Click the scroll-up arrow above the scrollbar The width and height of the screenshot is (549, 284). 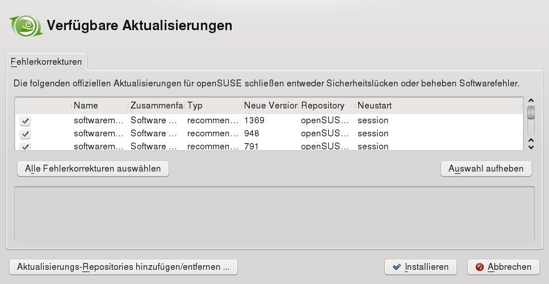point(531,100)
